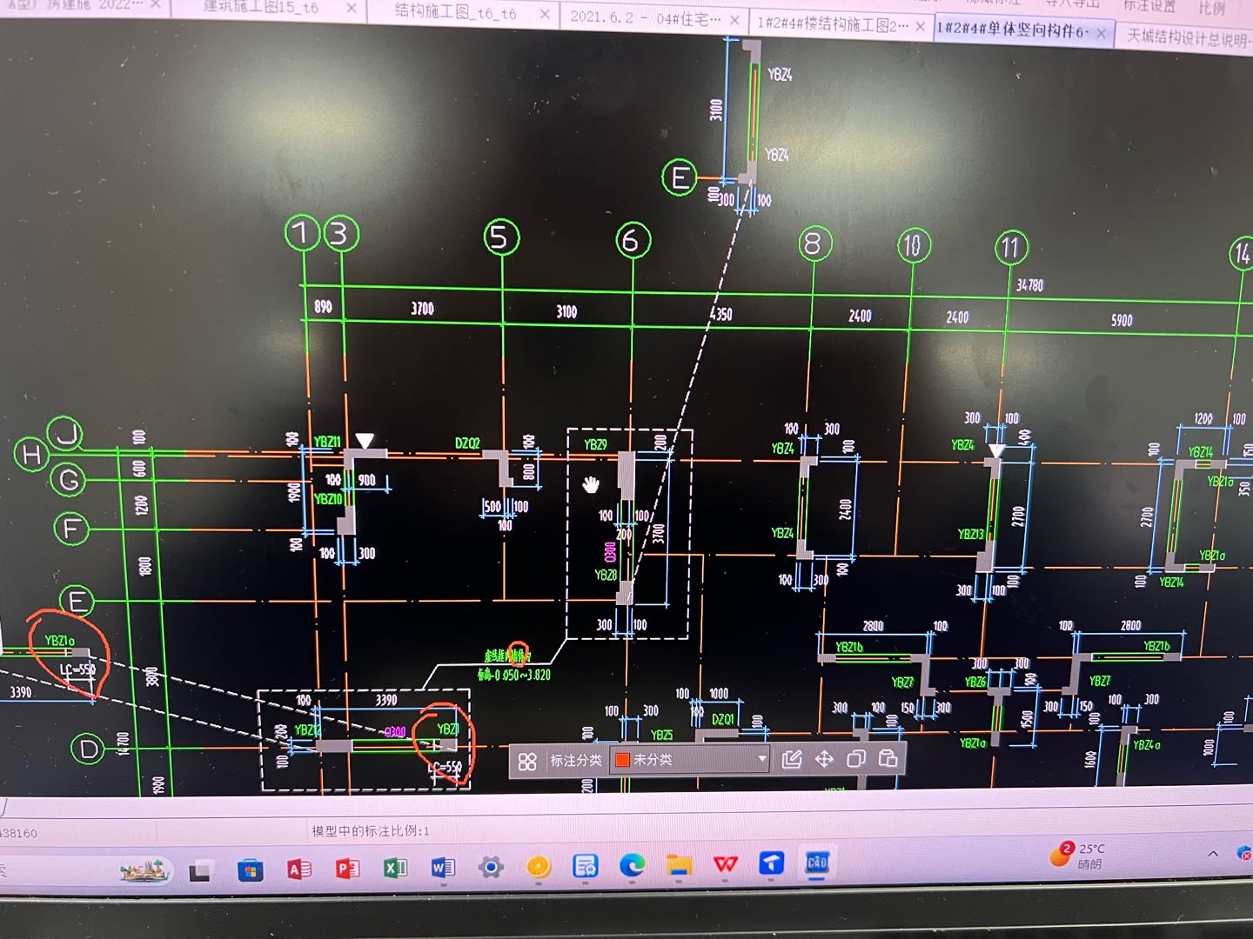Switch to 1#2#4#楼结构施工图2 tab
The width and height of the screenshot is (1253, 939).
(x=833, y=24)
